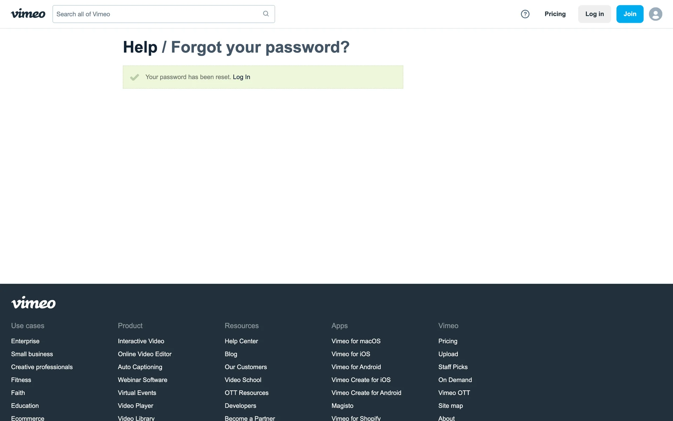Click the Help breadcrumb heading link
The width and height of the screenshot is (673, 421).
point(140,47)
